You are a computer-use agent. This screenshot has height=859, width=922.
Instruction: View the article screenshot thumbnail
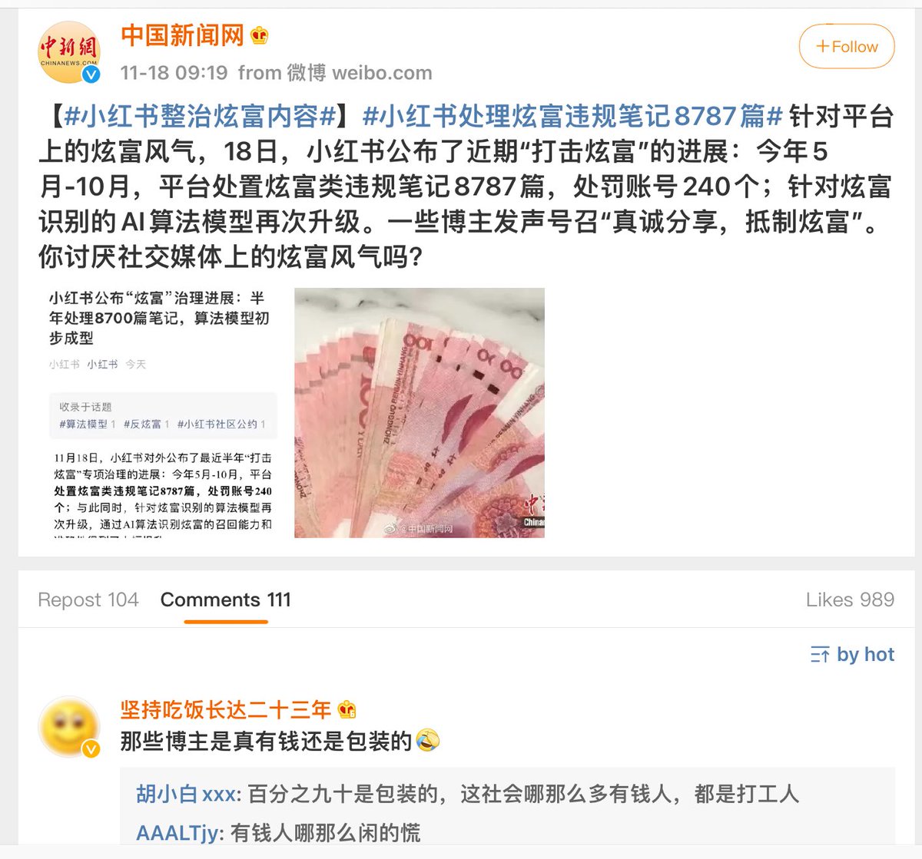(x=161, y=413)
